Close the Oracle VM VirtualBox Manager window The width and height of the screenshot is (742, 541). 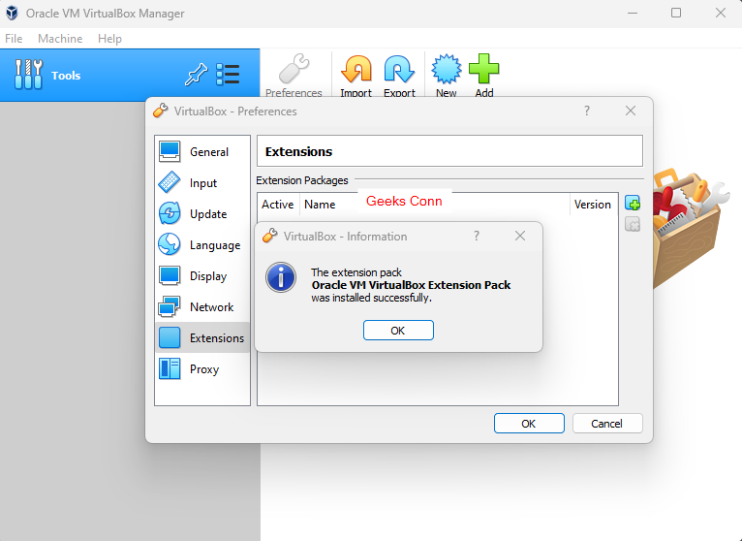tap(721, 13)
